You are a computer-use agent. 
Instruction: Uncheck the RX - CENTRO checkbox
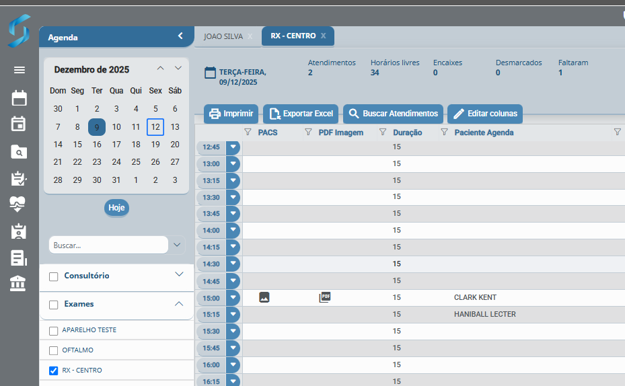54,371
